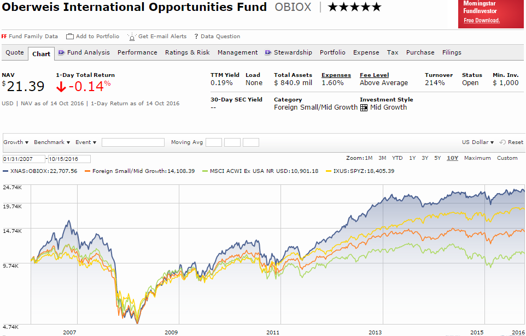The height and width of the screenshot is (336, 526).
Task: Set chart zoom to 1M
Action: tap(369, 158)
